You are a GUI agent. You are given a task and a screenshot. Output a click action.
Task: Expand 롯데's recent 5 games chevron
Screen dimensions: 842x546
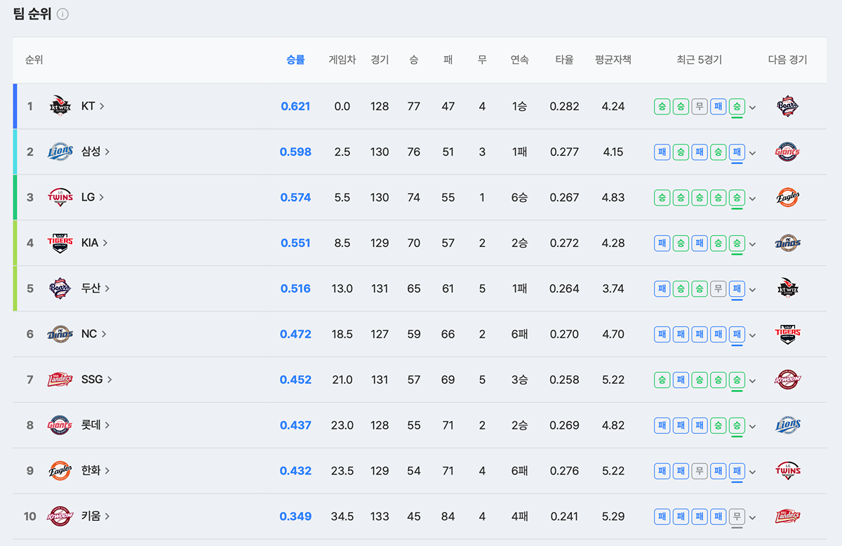[752, 427]
